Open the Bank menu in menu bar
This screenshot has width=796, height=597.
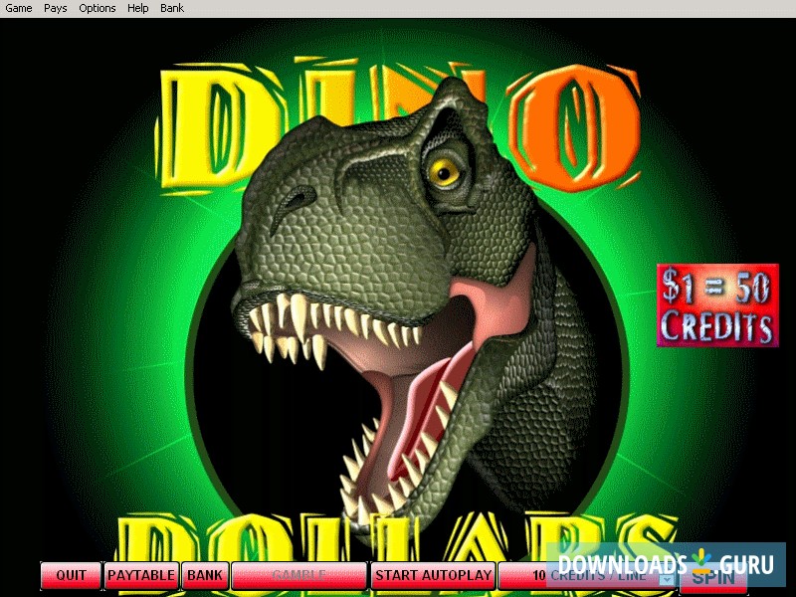pos(172,8)
